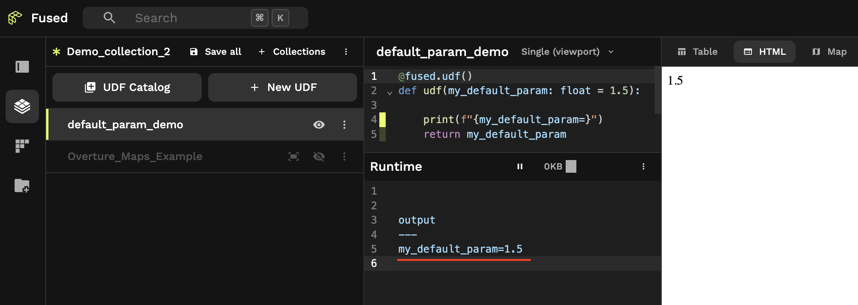
Task: Open the layers workbench icon
Action: 22,106
